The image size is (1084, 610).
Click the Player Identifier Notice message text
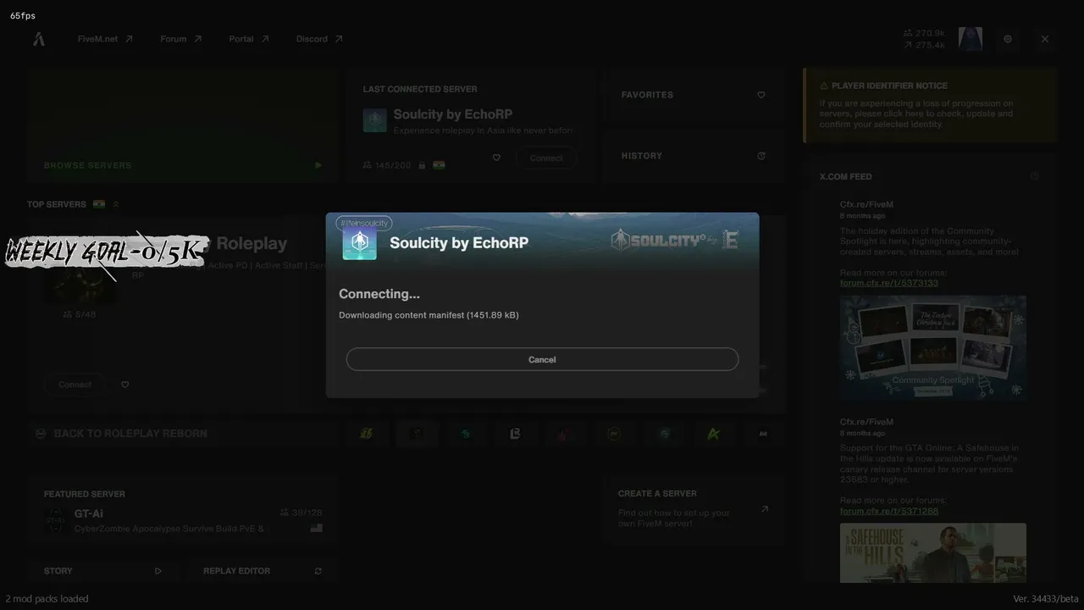[916, 114]
